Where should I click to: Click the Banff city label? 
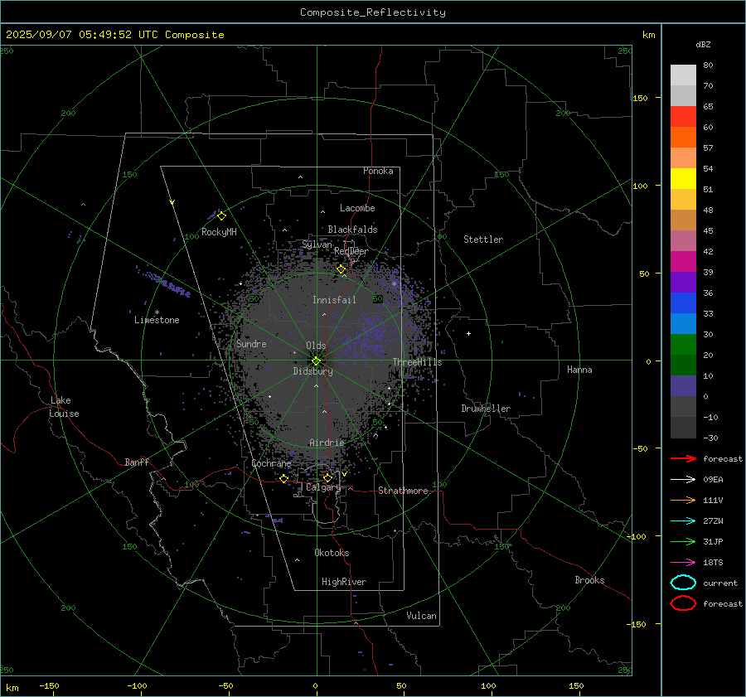137,462
